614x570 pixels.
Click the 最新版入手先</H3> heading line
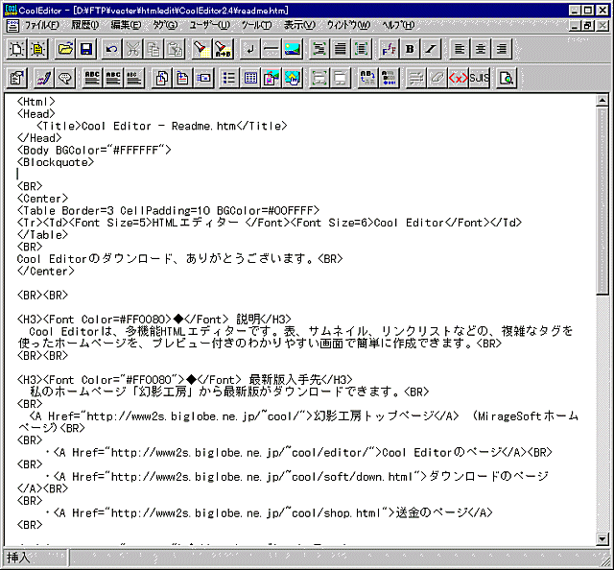point(185,380)
